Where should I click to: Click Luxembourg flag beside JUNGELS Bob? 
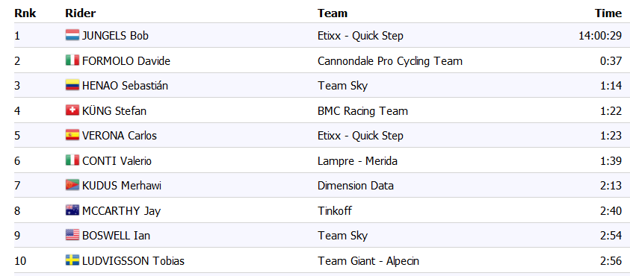pos(72,35)
